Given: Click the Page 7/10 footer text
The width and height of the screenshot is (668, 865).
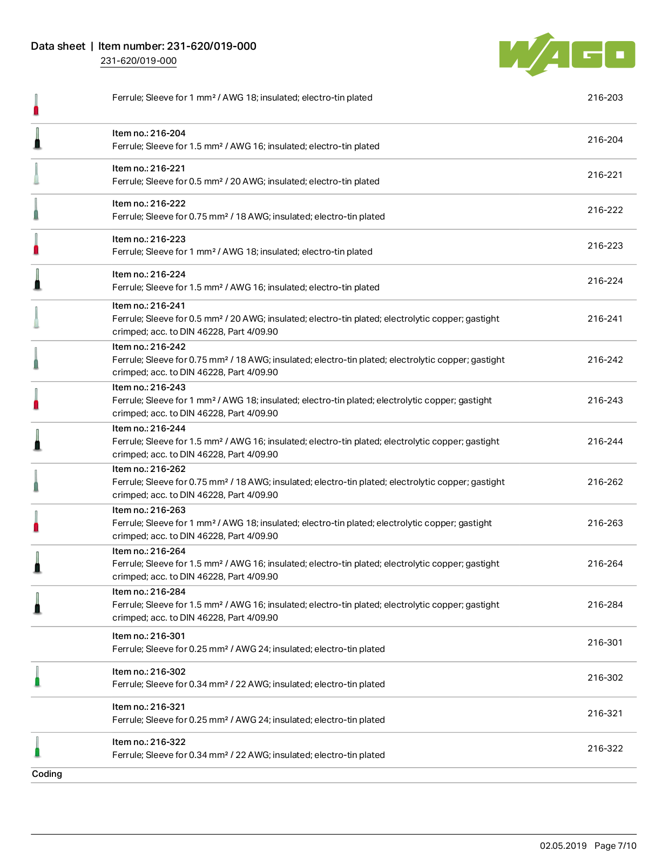Looking at the screenshot, I should point(615,846).
